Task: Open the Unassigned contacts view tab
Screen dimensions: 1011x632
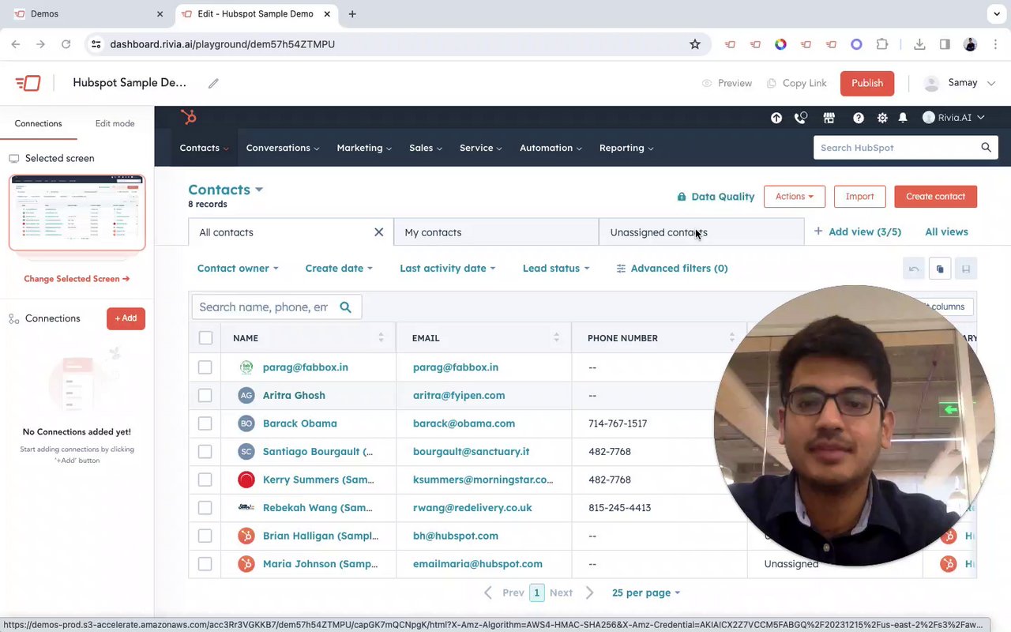Action: pos(701,232)
